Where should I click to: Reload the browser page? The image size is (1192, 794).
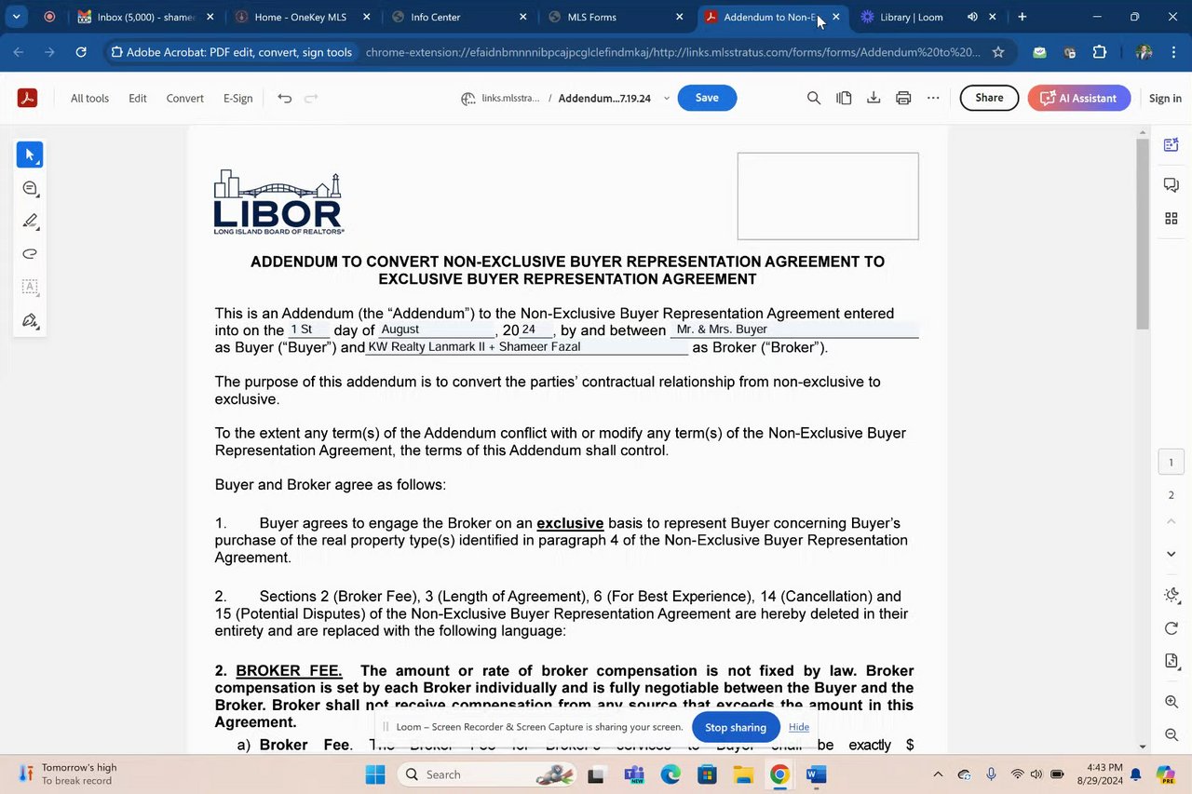(x=81, y=52)
